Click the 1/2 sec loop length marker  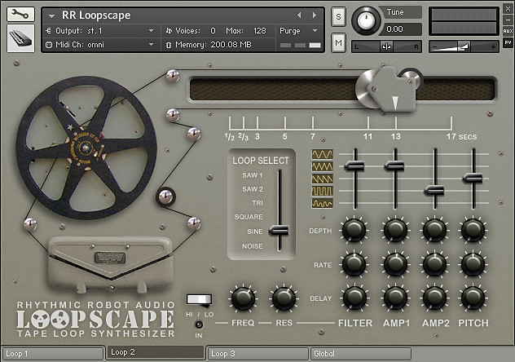[x=230, y=137]
